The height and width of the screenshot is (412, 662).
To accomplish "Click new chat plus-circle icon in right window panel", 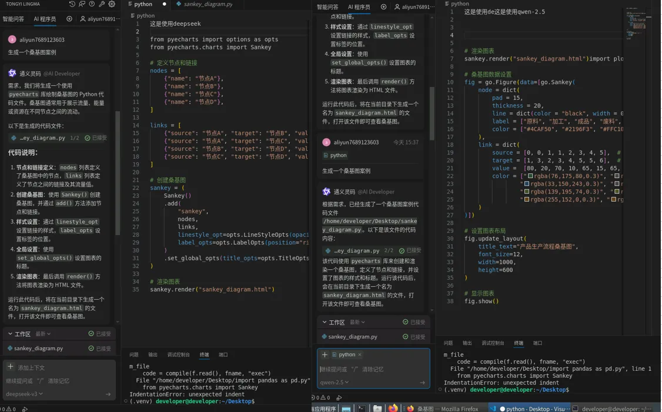I will point(383,6).
